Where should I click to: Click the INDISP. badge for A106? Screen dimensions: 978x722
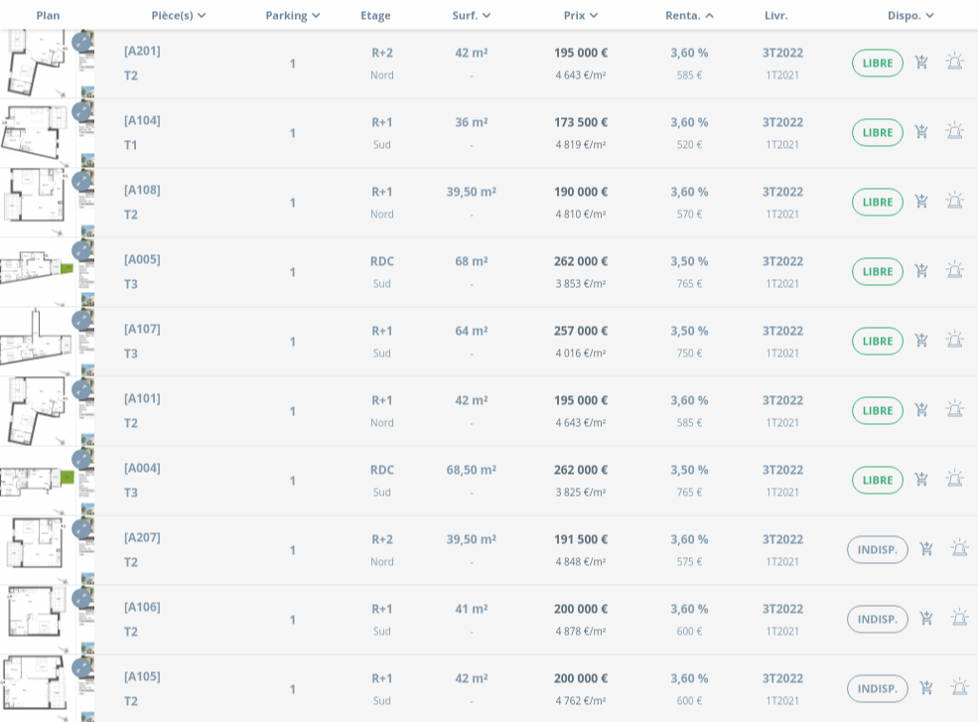(877, 619)
